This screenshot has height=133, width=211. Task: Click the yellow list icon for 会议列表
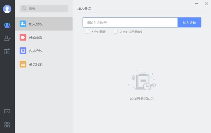tap(23, 64)
